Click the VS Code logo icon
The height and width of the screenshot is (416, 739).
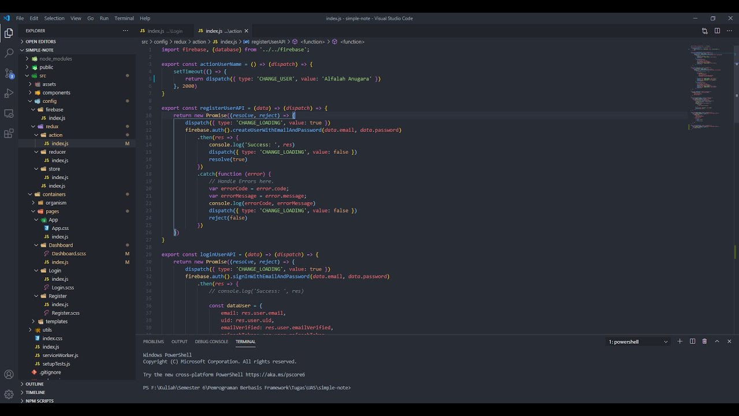pyautogui.click(x=6, y=18)
